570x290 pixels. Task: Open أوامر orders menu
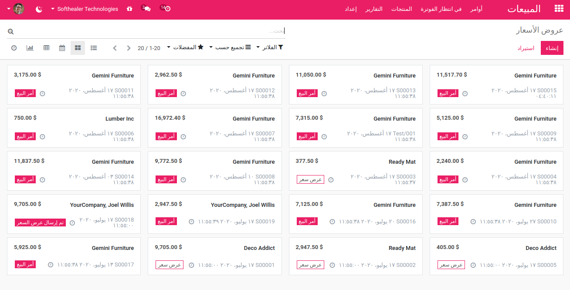tap(476, 9)
